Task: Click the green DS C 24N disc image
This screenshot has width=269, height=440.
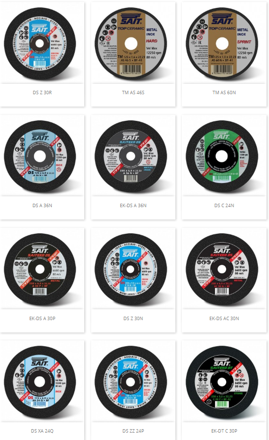Action: [222, 156]
